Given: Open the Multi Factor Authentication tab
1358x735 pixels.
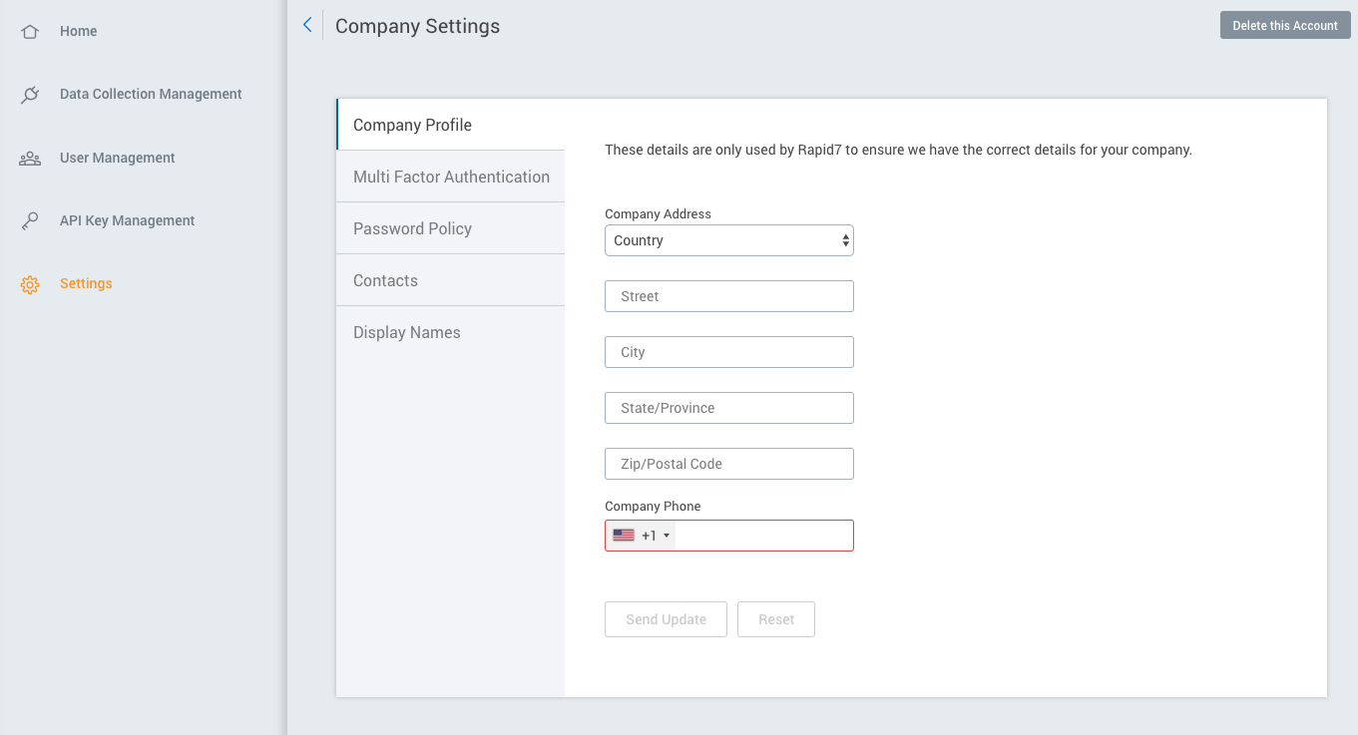Looking at the screenshot, I should pos(451,177).
